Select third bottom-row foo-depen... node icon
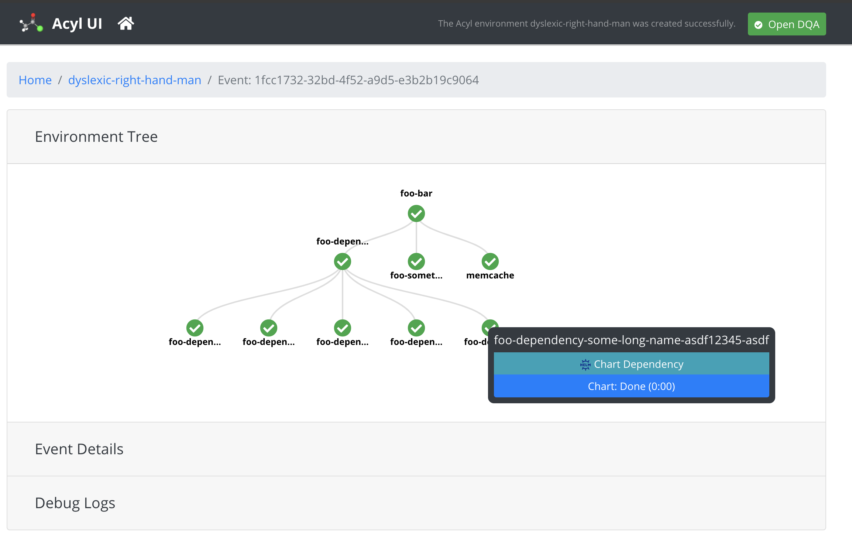 [x=342, y=328]
